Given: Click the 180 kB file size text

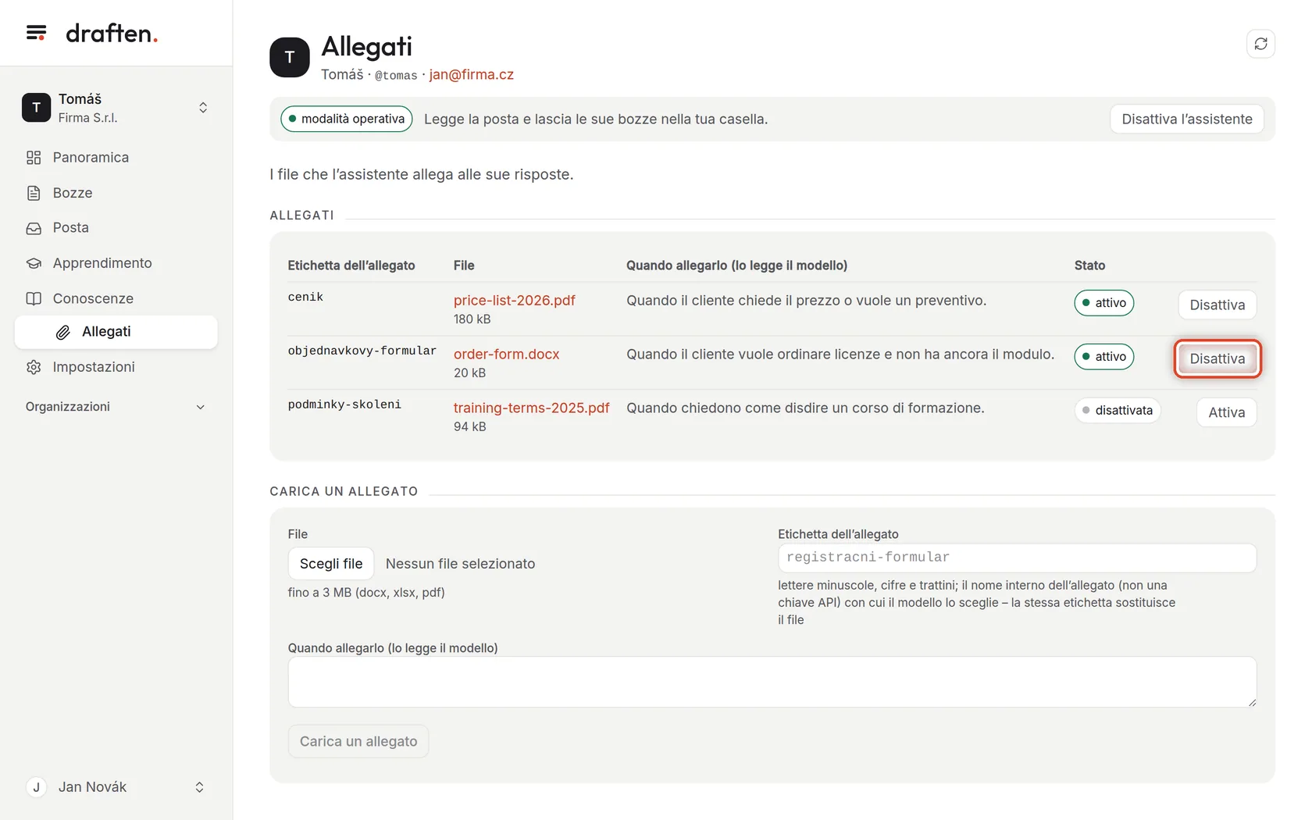Looking at the screenshot, I should tap(472, 319).
